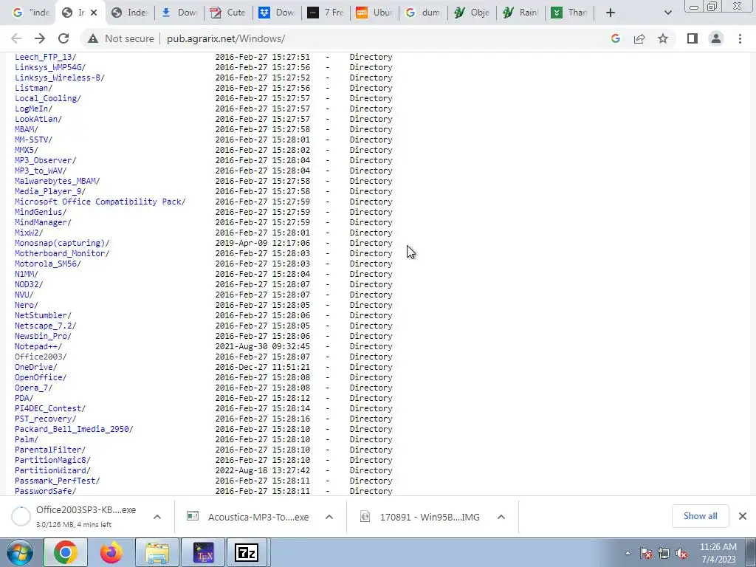Switch to the 7 Fre tab
756x567 pixels.
pyautogui.click(x=326, y=13)
